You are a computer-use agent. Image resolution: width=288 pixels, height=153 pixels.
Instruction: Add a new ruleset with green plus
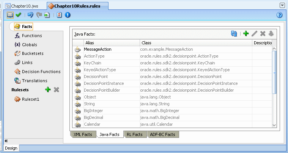[x=48, y=90]
